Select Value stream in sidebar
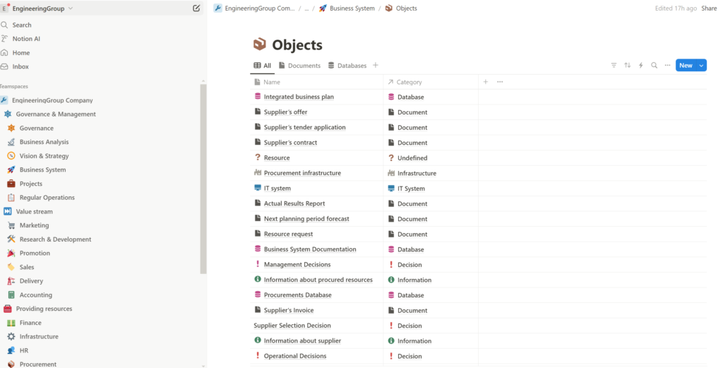This screenshot has width=723, height=368. click(x=34, y=211)
